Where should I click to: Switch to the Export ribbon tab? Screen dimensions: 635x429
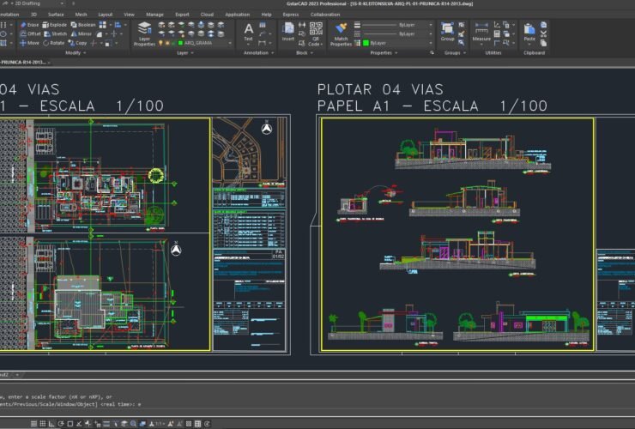coord(182,15)
